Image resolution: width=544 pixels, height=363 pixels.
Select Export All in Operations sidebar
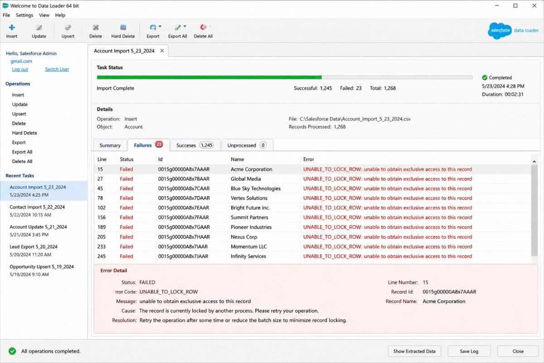tap(23, 152)
